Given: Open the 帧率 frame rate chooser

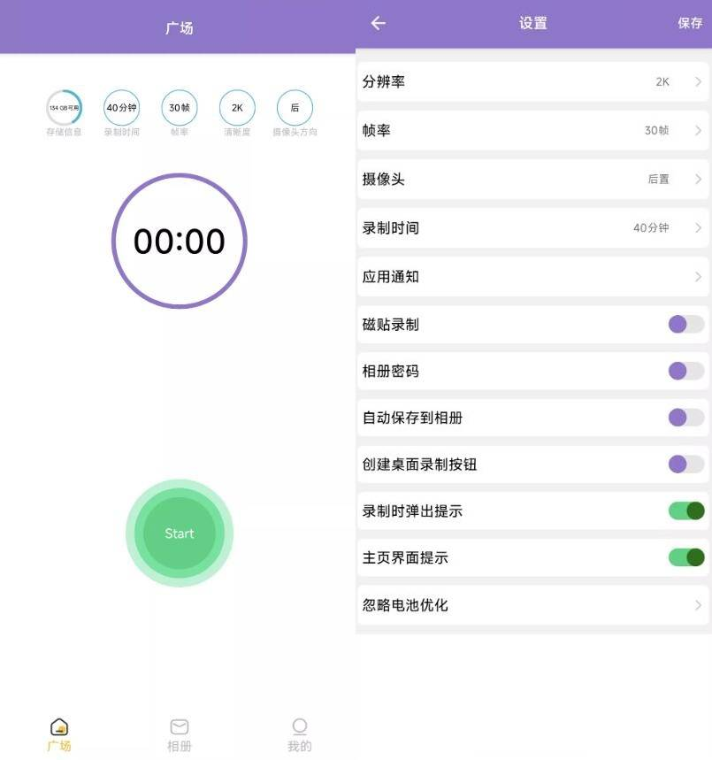Looking at the screenshot, I should 532,131.
